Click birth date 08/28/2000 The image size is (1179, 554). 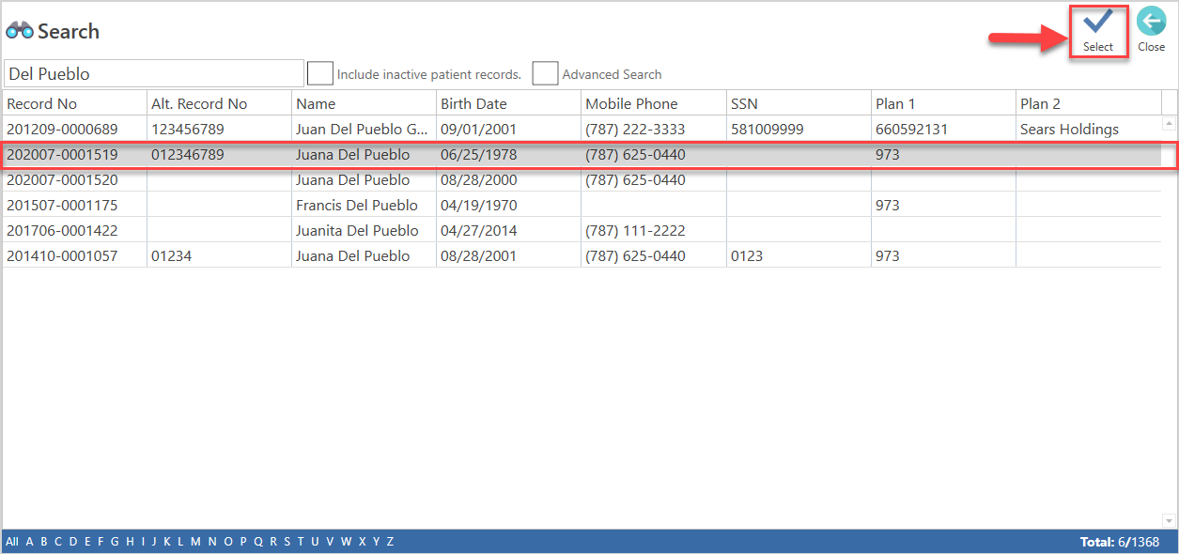coord(478,179)
